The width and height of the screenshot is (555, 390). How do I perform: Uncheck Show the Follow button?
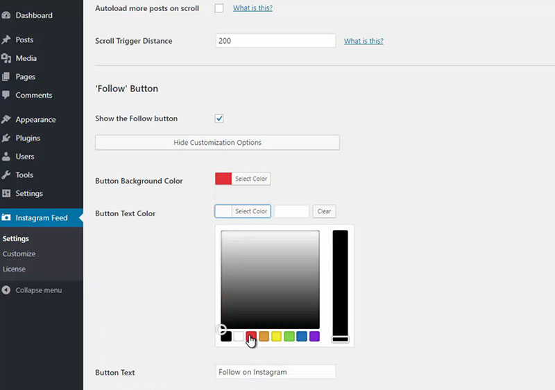pyautogui.click(x=219, y=118)
